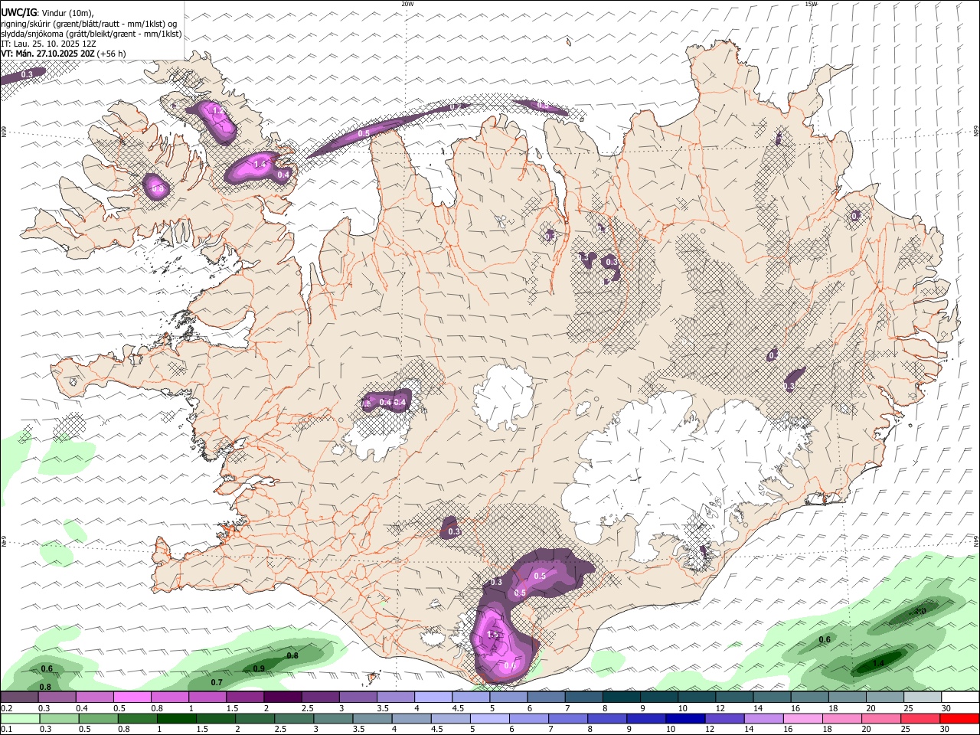Click the light pink 16–18 swatch in lower legend
The height and width of the screenshot is (735, 980).
tap(805, 718)
